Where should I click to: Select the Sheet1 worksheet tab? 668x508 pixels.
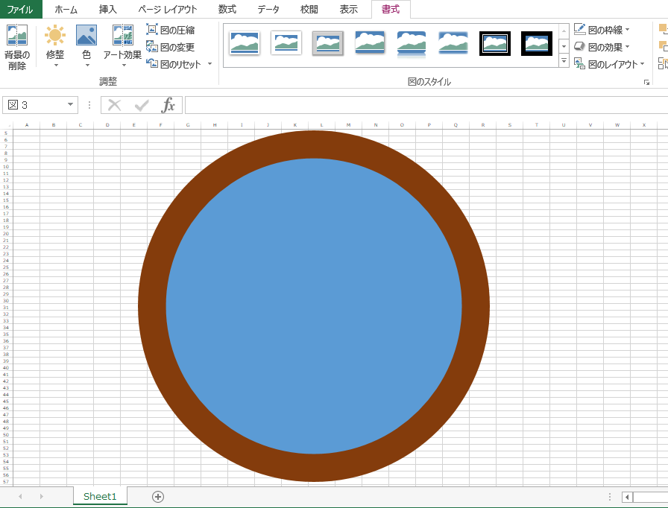100,497
